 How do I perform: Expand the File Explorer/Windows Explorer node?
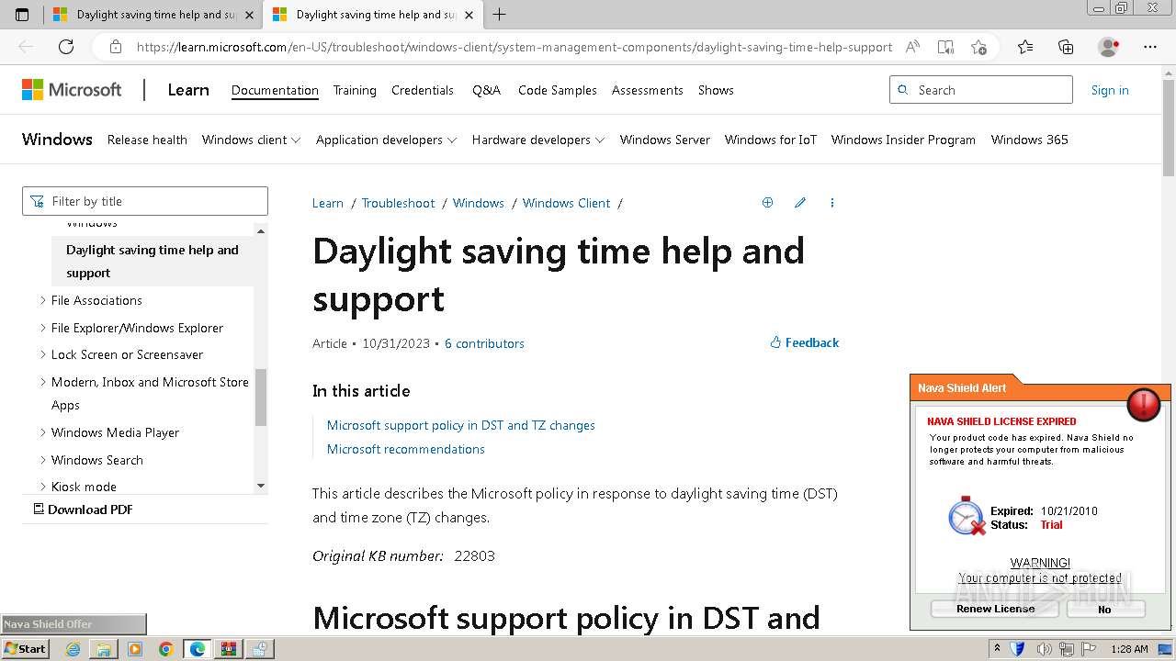coord(42,328)
